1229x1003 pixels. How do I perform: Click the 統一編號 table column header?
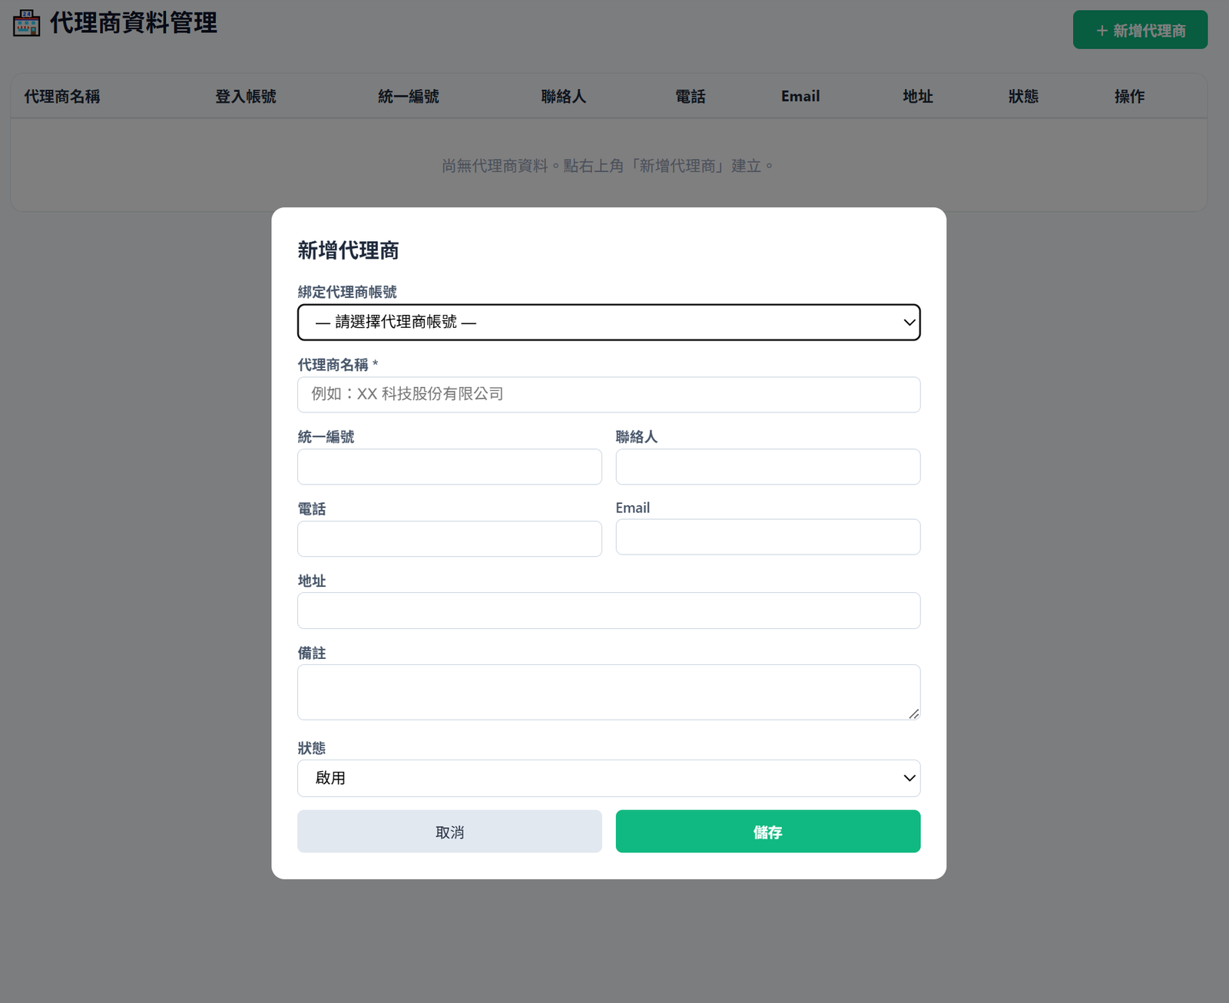(409, 96)
